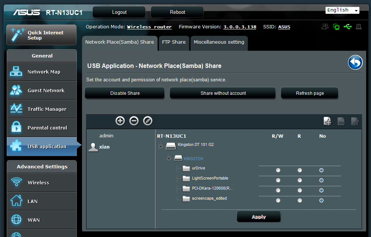Click the KINGSTON partition label
This screenshot has width=371, height=237.
(193, 159)
